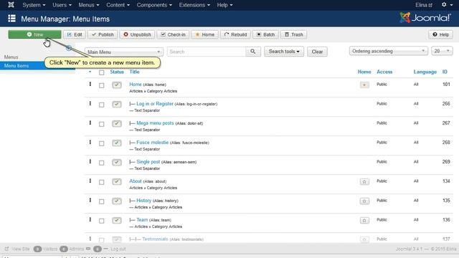459x258 pixels.
Task: Click drag handle of History row
Action: 90,200
